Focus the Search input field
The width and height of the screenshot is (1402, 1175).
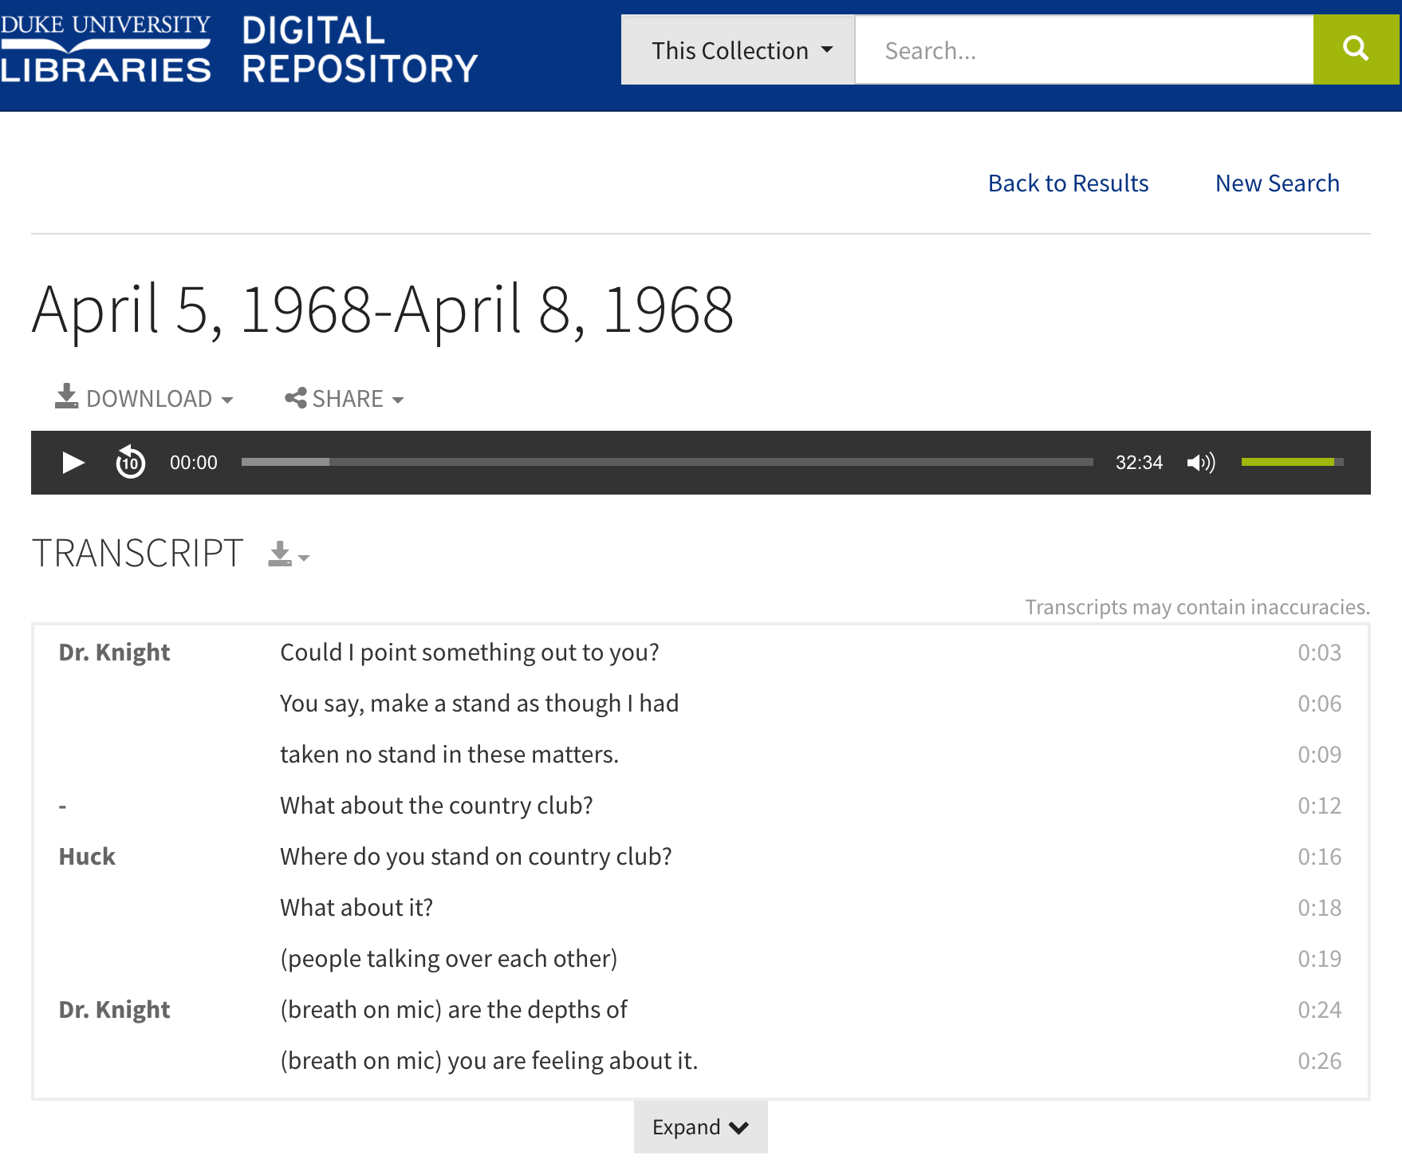[1084, 49]
